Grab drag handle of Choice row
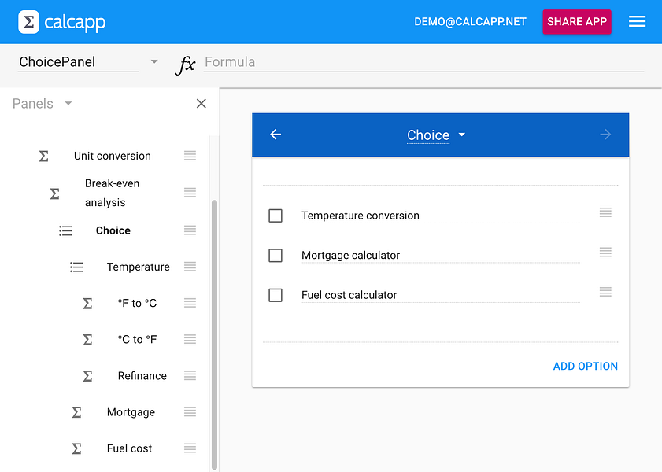This screenshot has height=472, width=662. tap(190, 230)
